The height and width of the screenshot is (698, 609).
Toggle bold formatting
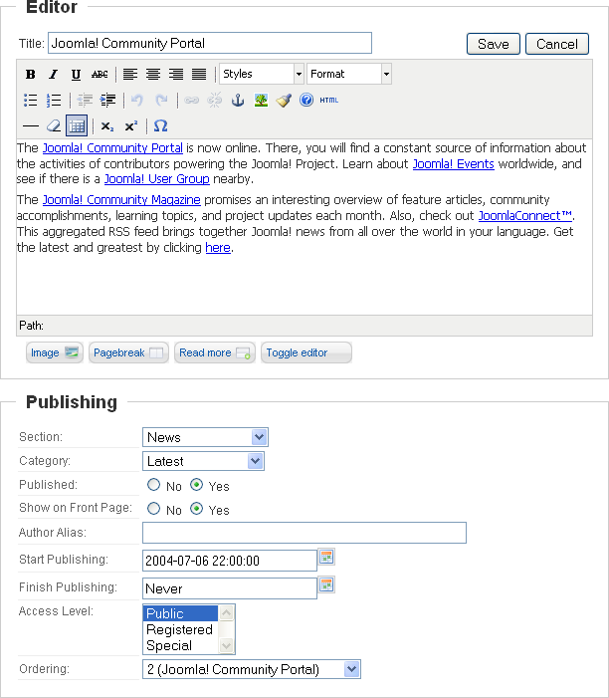pos(30,75)
